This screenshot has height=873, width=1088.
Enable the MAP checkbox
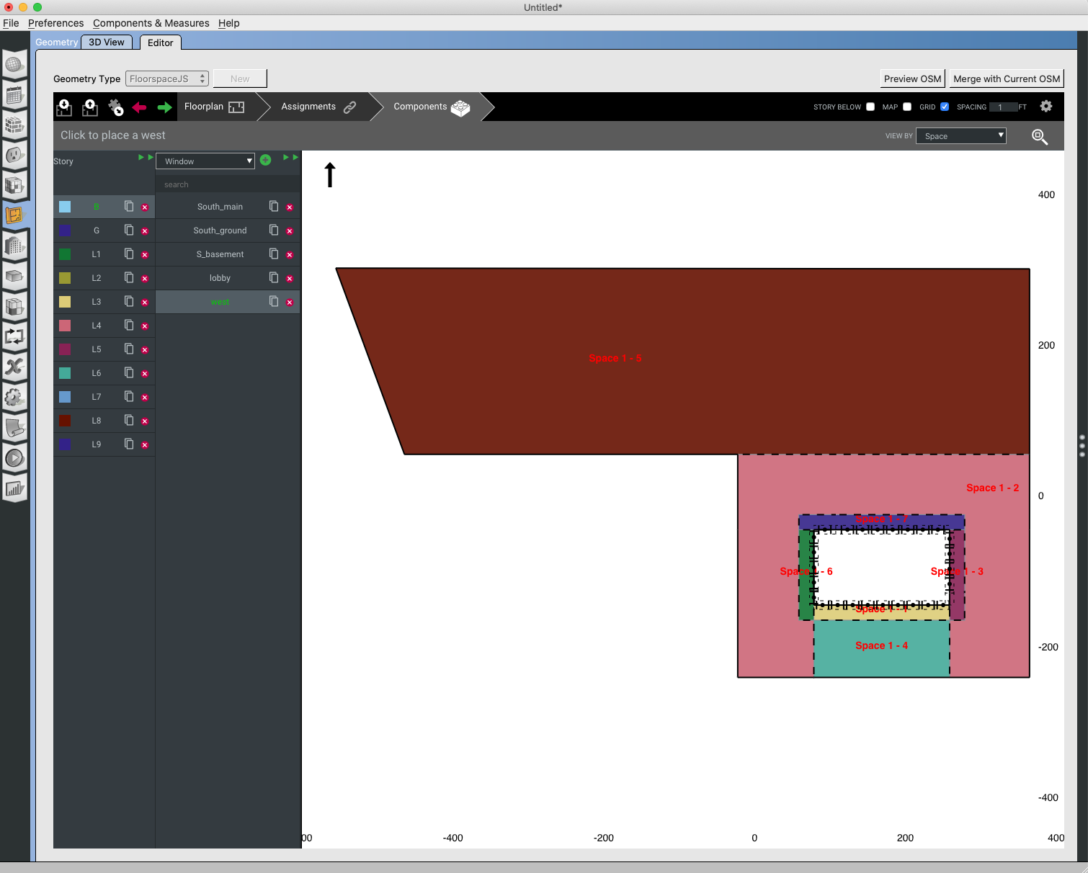907,106
